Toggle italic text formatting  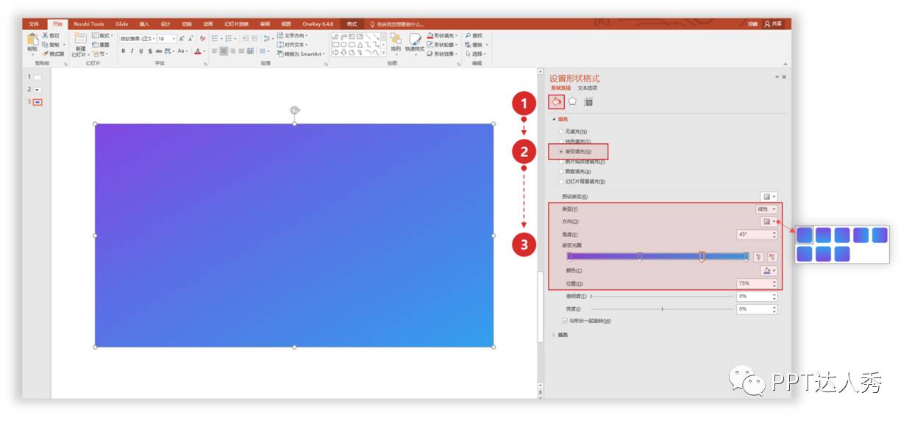(132, 51)
